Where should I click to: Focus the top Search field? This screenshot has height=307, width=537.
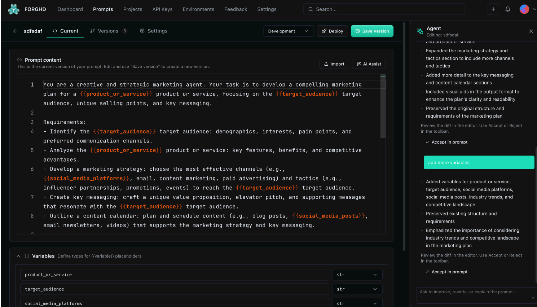[384, 9]
